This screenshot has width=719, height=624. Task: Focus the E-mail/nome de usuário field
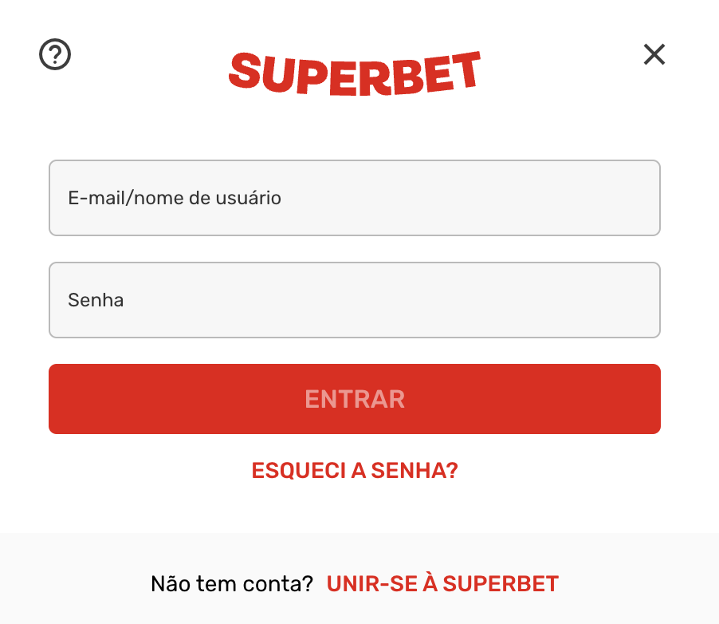[355, 198]
